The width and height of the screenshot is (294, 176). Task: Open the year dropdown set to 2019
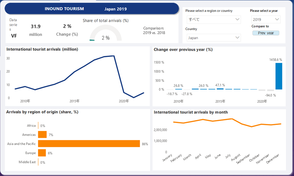(266, 20)
